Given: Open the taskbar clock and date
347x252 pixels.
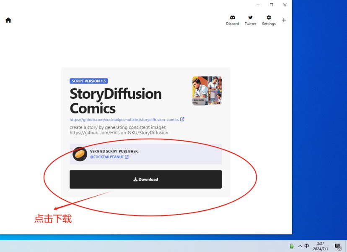Looking at the screenshot, I should click(321, 246).
